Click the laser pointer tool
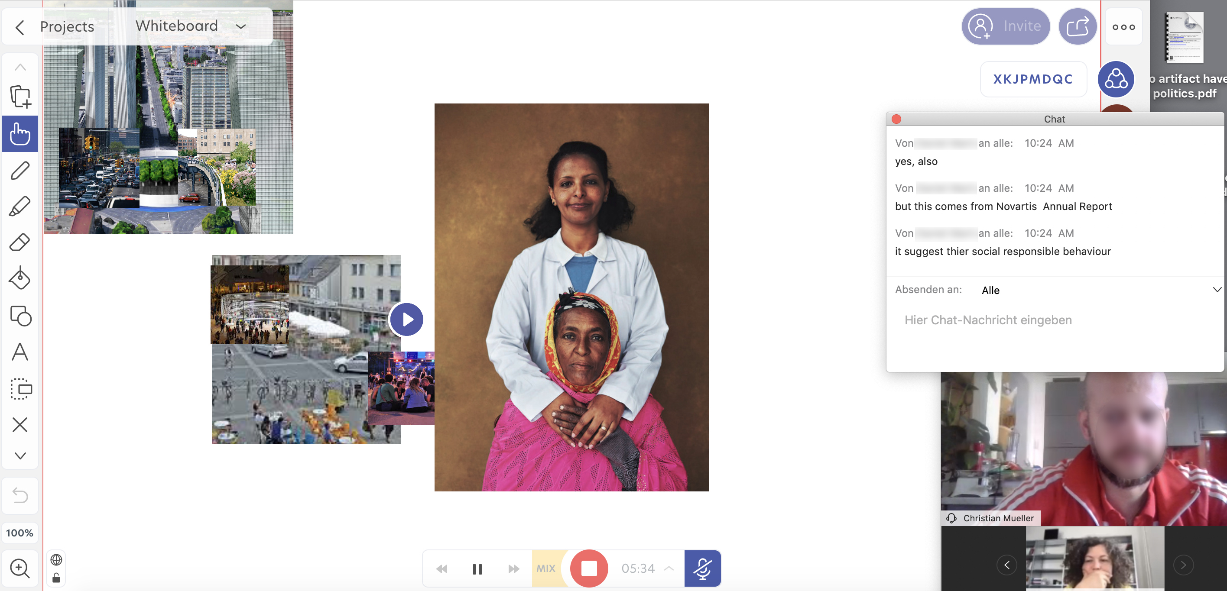The image size is (1227, 591). click(x=20, y=279)
